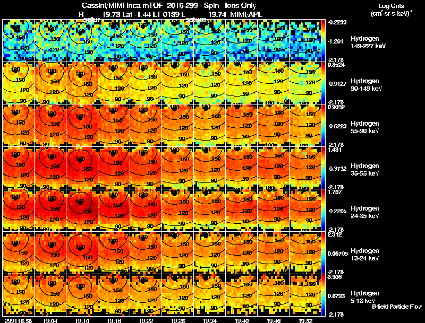
Task: Click the 1.431 colorbar value
Action: [335, 150]
